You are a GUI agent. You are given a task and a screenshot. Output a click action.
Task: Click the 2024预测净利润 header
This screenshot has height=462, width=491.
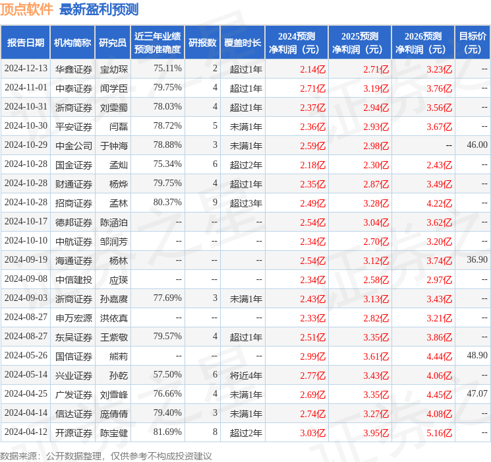coord(296,43)
